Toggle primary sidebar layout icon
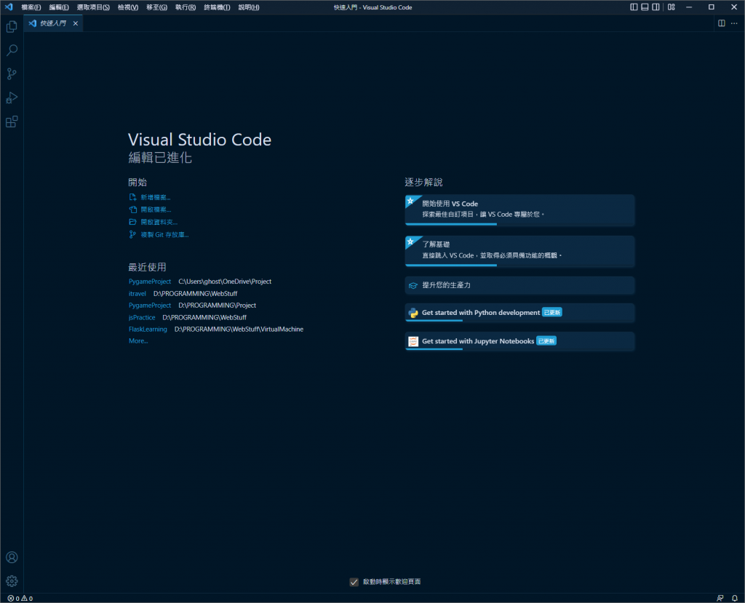 [x=634, y=7]
